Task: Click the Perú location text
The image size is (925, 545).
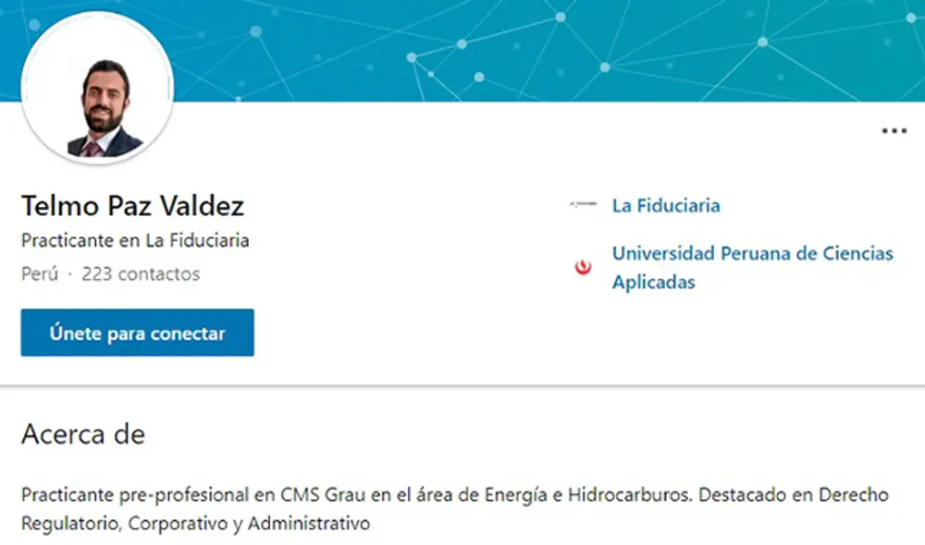Action: [40, 273]
